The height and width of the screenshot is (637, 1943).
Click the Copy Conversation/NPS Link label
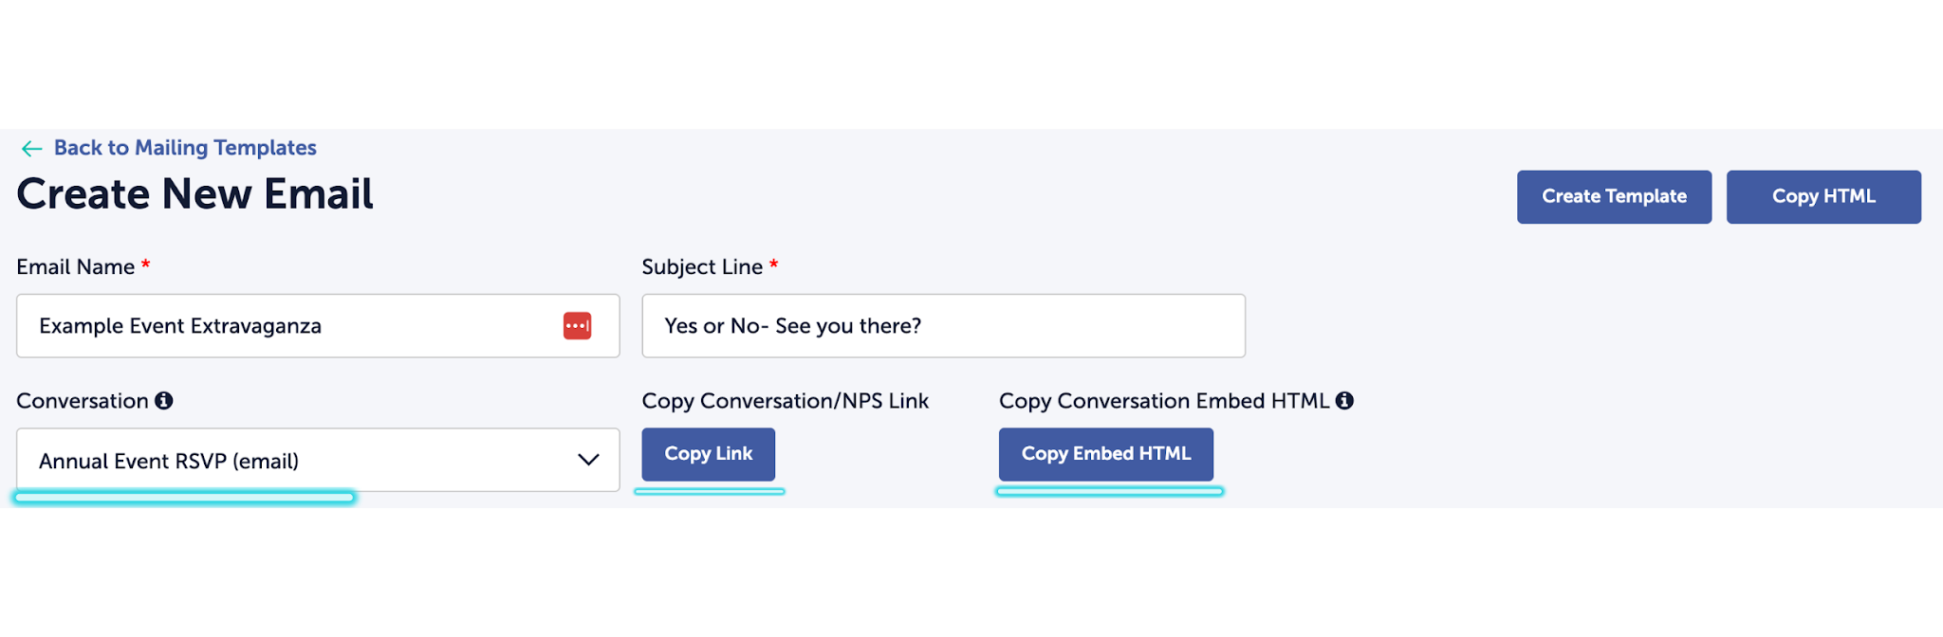tap(785, 401)
